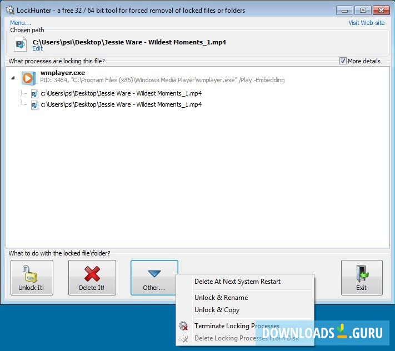The width and height of the screenshot is (395, 351).
Task: Click the Delete Locking Processes From Disk icon
Action: (x=183, y=338)
